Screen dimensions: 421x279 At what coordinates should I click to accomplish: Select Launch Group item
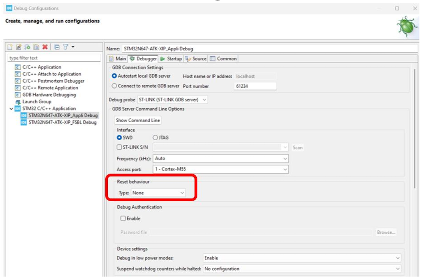pos(37,101)
